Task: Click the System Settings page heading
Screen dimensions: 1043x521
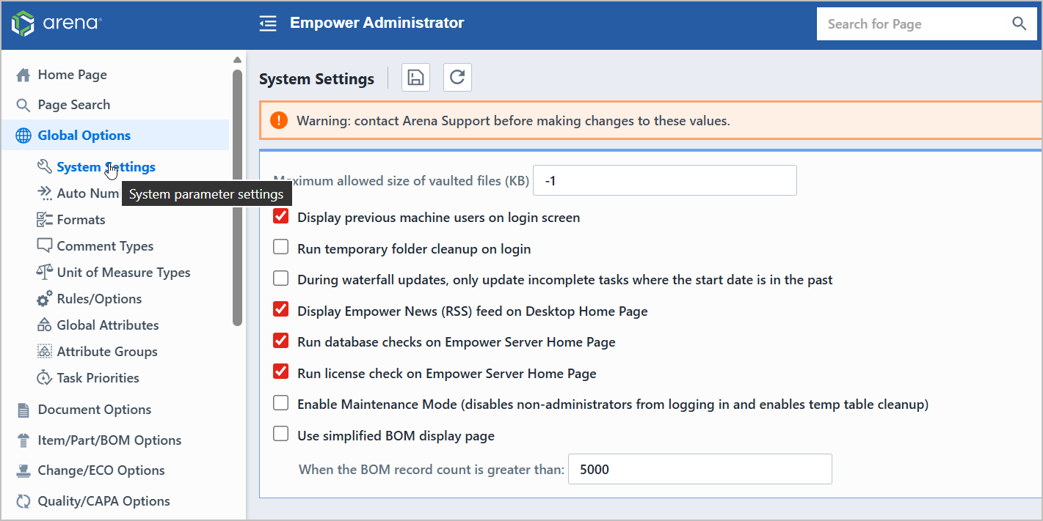Action: pyautogui.click(x=316, y=78)
